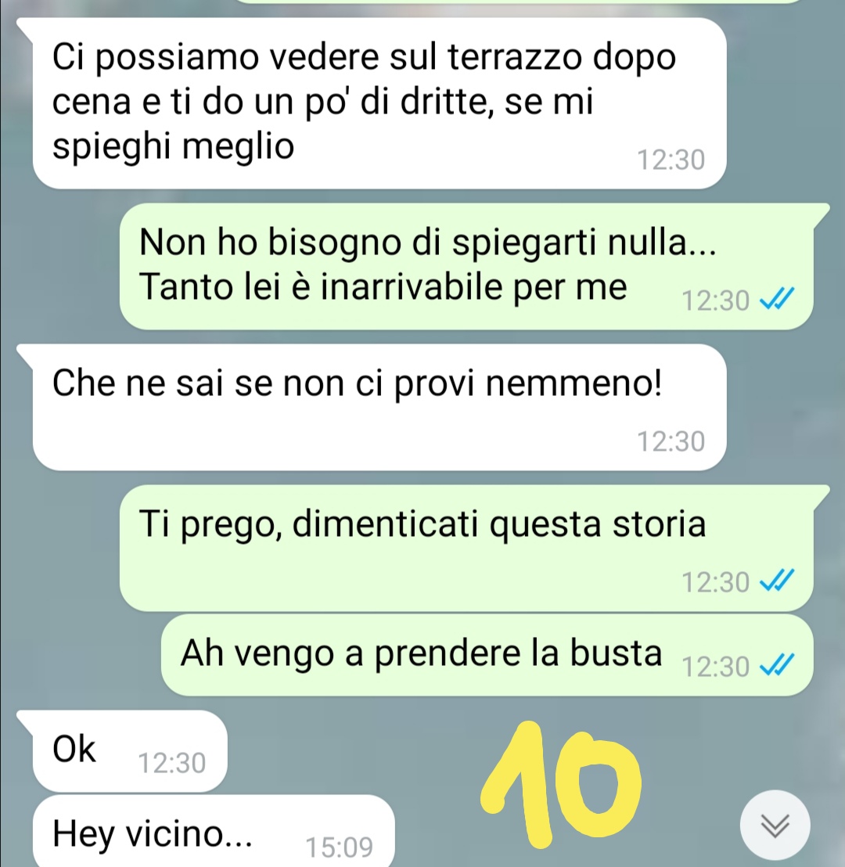Tap the timestamp under 'spieghi meglio'
845x867 pixels.
click(x=671, y=160)
